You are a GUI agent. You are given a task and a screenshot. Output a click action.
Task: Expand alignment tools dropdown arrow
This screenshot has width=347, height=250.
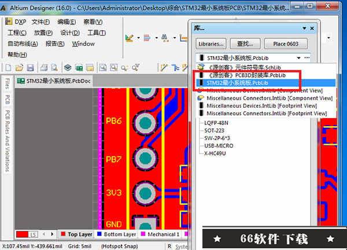(x=157, y=38)
